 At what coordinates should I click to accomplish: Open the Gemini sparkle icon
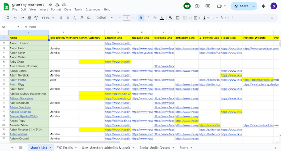[x=263, y=6]
